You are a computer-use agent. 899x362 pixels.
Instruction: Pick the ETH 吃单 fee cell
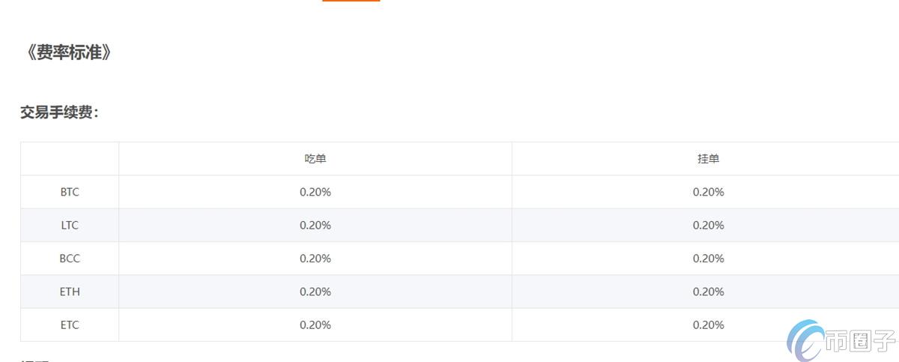(x=315, y=292)
